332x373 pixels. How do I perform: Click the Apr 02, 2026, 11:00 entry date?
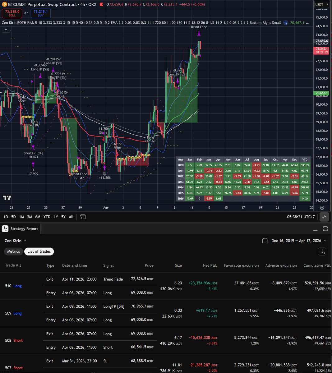coord(79,347)
